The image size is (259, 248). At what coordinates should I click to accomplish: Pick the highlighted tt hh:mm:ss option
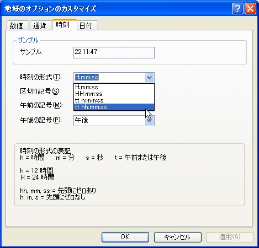pos(114,107)
